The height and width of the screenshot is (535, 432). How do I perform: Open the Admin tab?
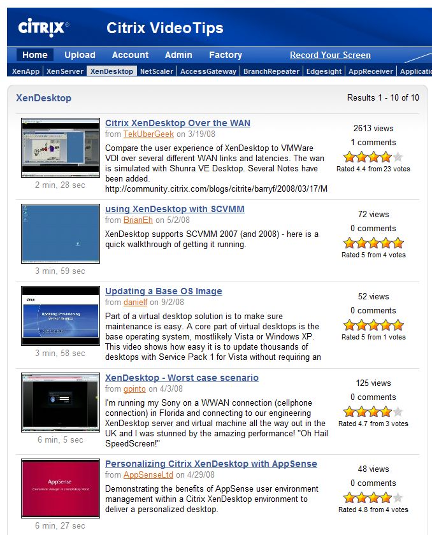point(178,55)
